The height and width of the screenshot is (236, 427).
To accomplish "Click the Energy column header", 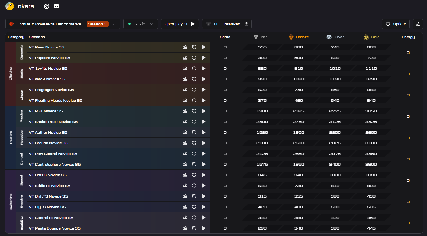I will point(408,37).
